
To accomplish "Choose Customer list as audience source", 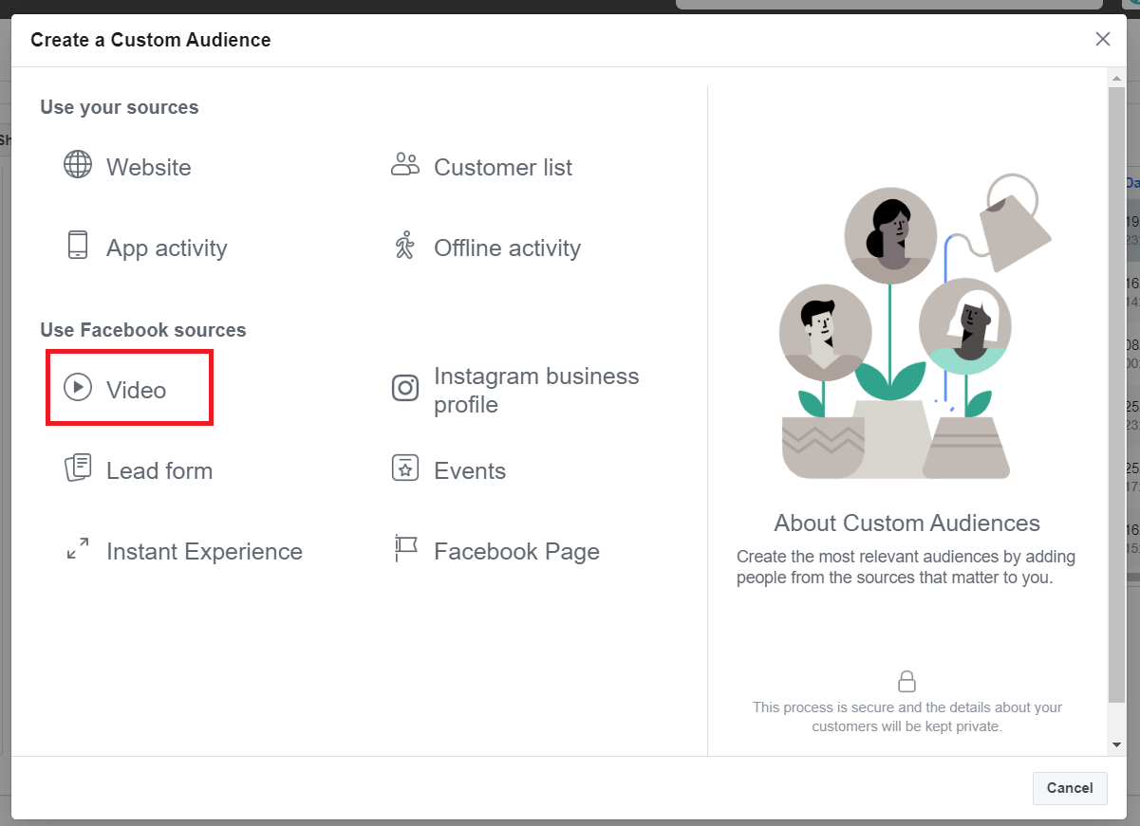I will (503, 168).
